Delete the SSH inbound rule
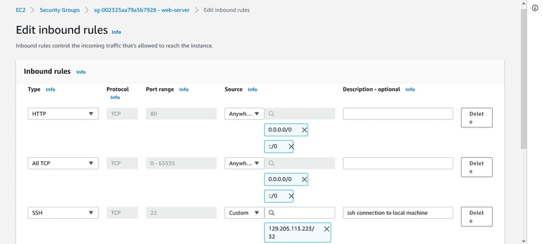Screen dimensions: 543x244 coord(476,217)
